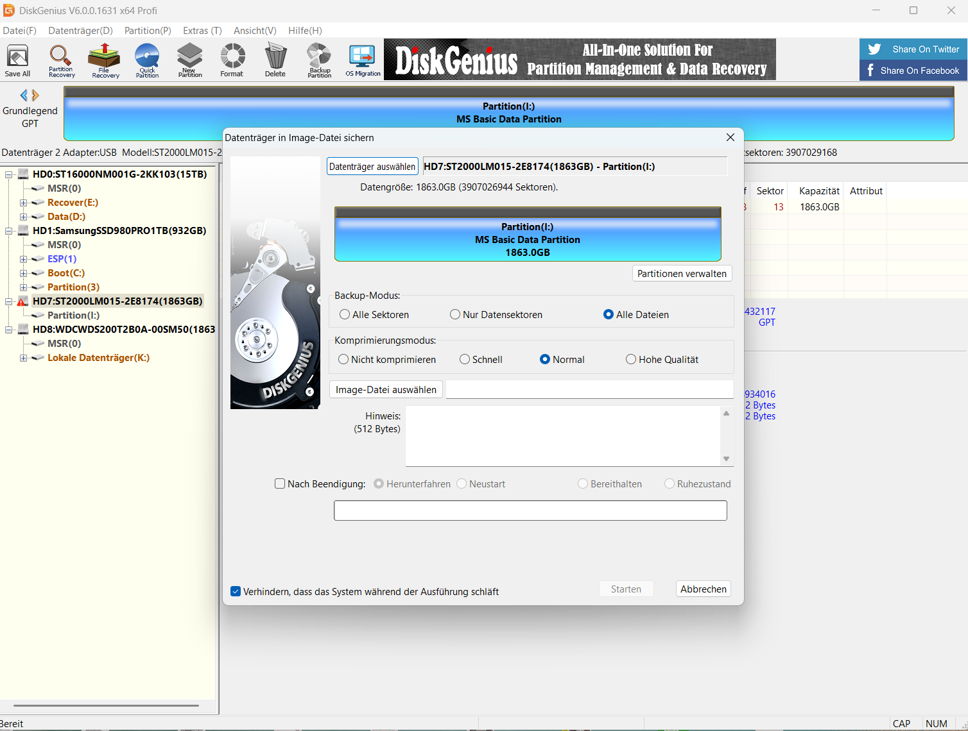The height and width of the screenshot is (731, 968).
Task: Open the Datenträger(D) menu
Action: (x=80, y=31)
